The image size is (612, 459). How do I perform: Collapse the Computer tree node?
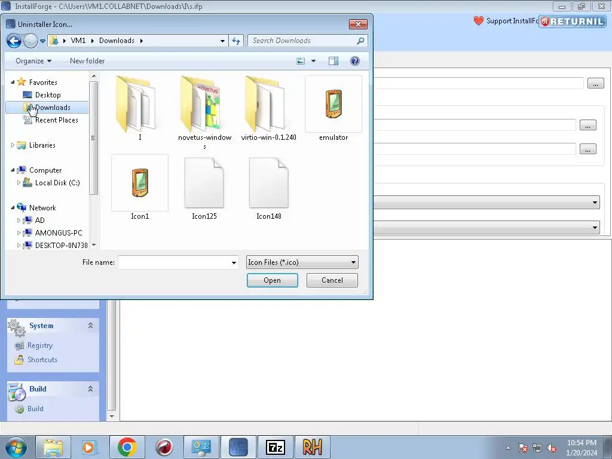13,170
